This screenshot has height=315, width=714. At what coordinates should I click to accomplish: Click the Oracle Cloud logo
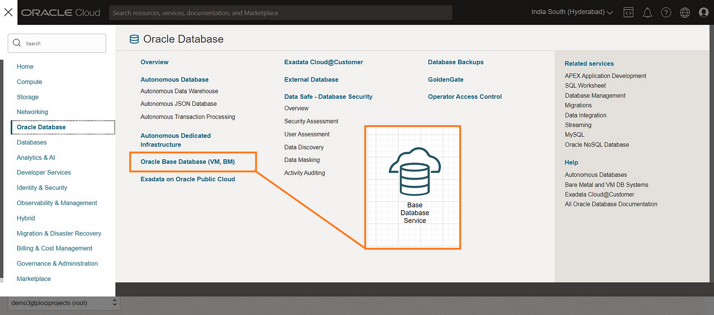(x=61, y=12)
